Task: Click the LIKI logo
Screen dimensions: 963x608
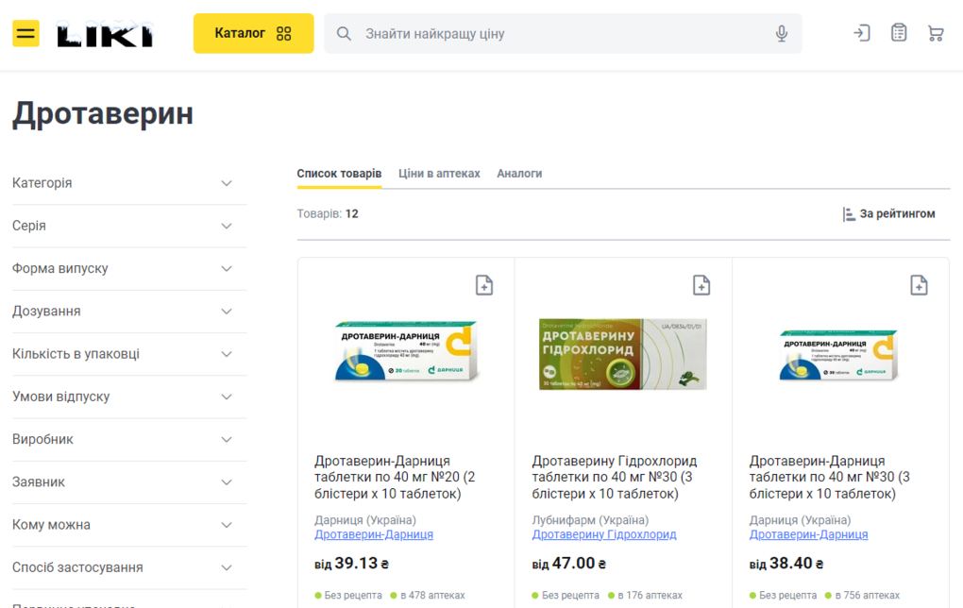Action: [x=105, y=35]
